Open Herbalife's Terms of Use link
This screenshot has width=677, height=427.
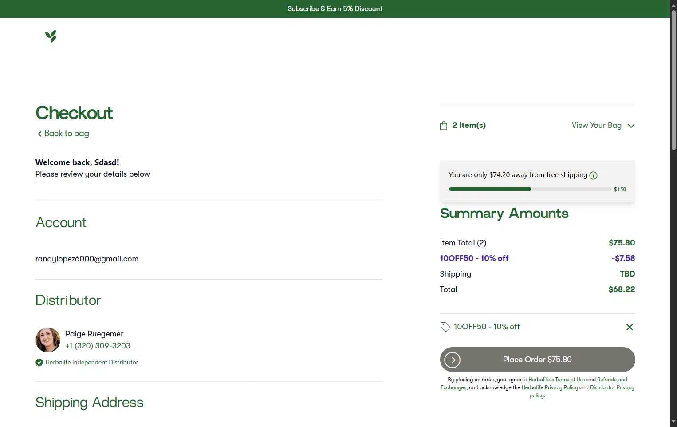pos(557,380)
